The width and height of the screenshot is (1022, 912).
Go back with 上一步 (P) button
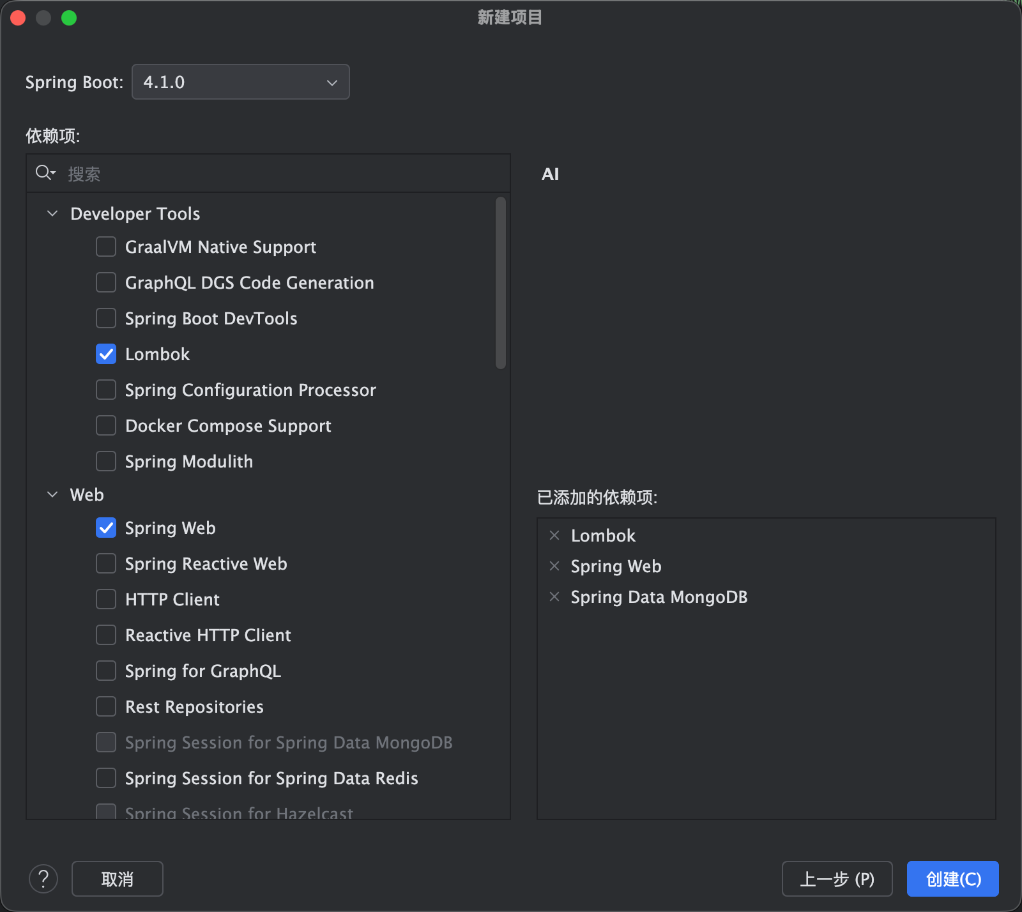click(837, 879)
